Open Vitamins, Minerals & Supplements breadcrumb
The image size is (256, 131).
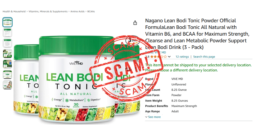[48, 11]
